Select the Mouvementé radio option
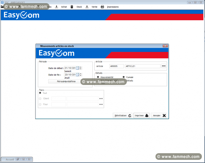The height and width of the screenshot is (163, 205). click(98, 77)
